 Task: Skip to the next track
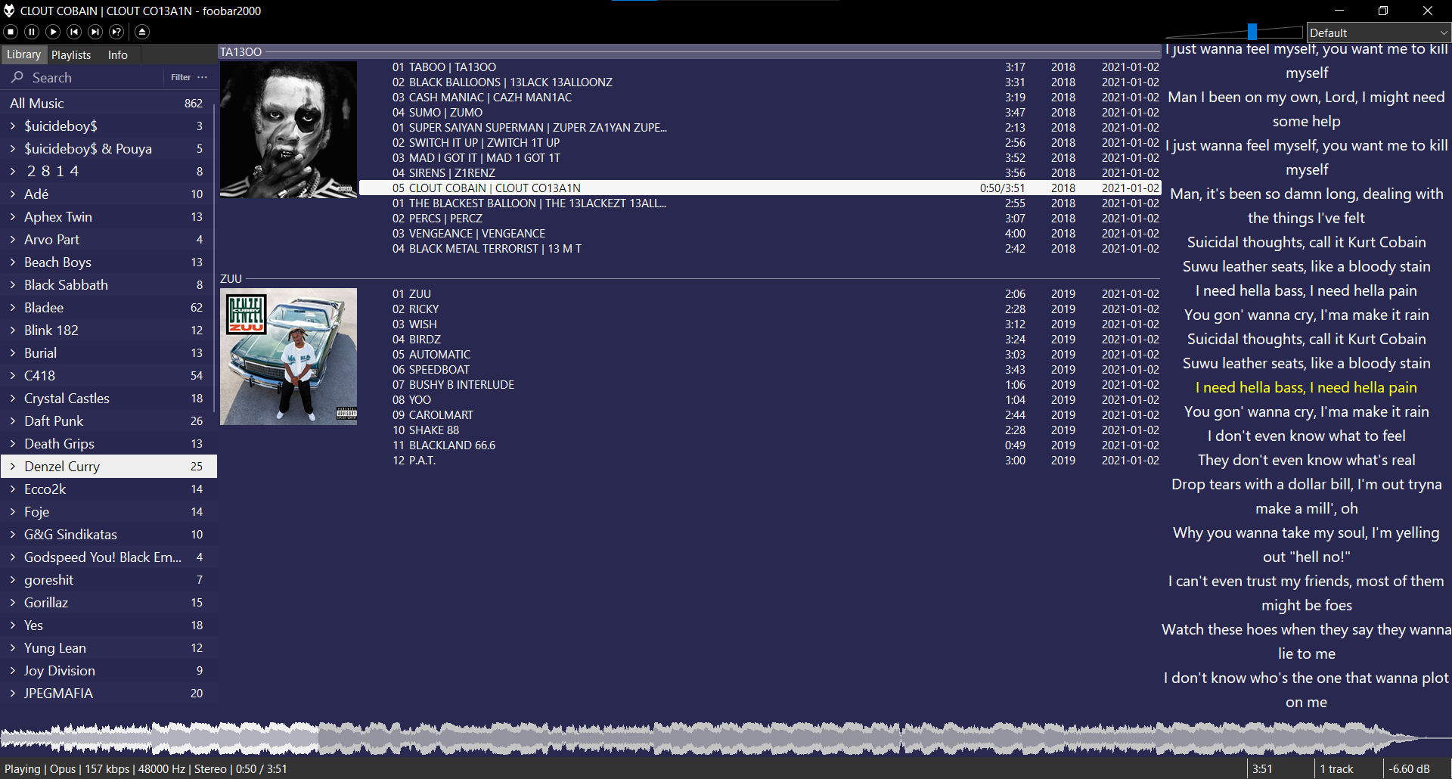click(x=95, y=32)
